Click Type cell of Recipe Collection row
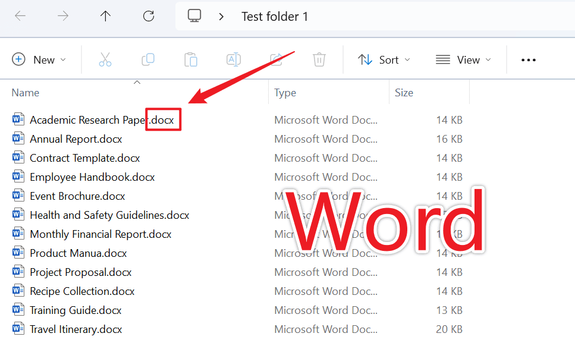 click(326, 291)
